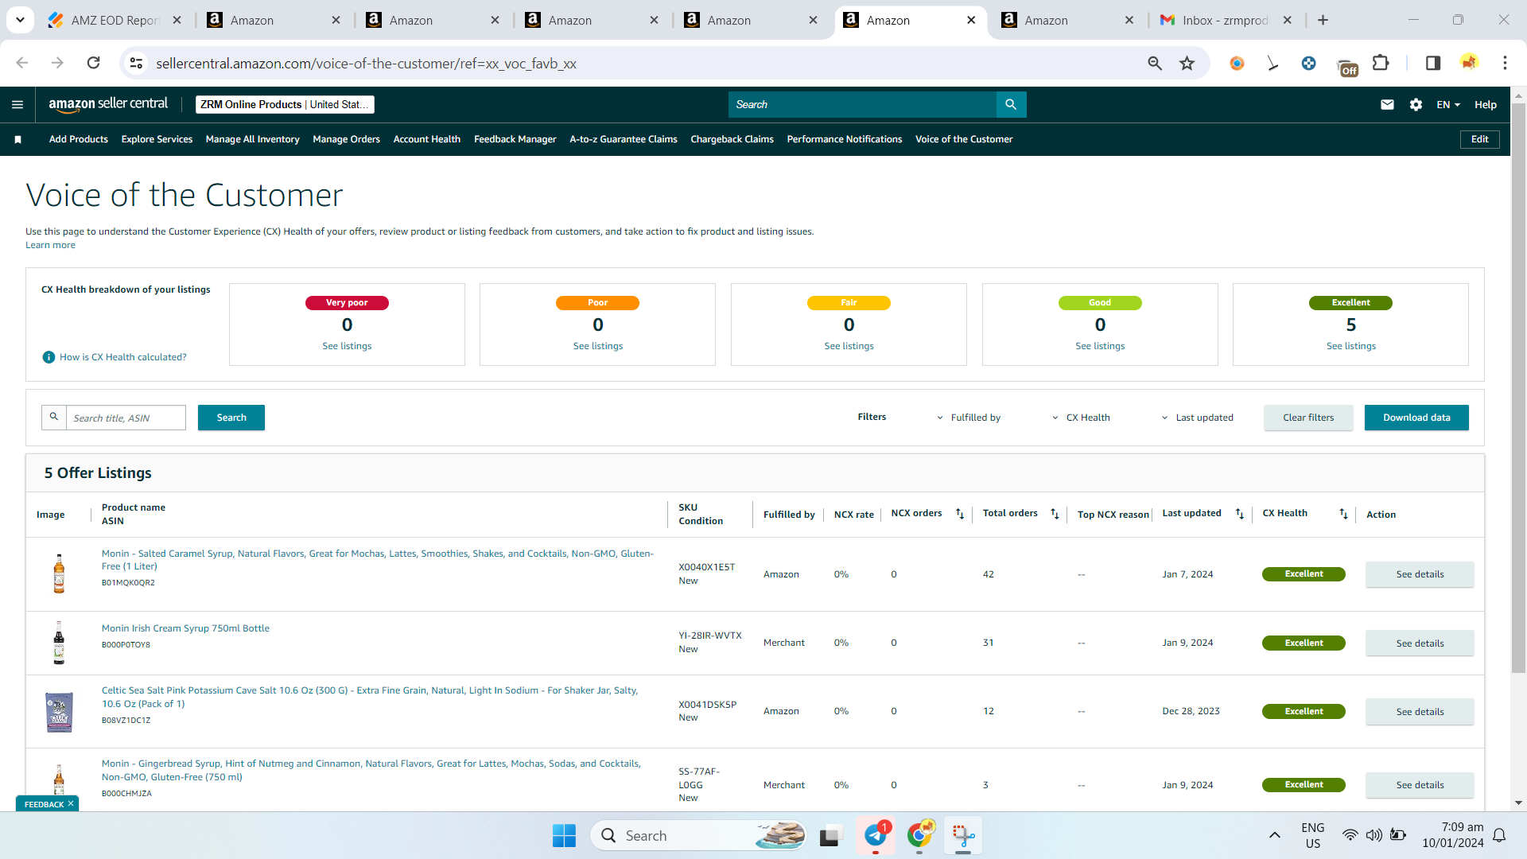Open the Last updated filter dropdown

1197,418
